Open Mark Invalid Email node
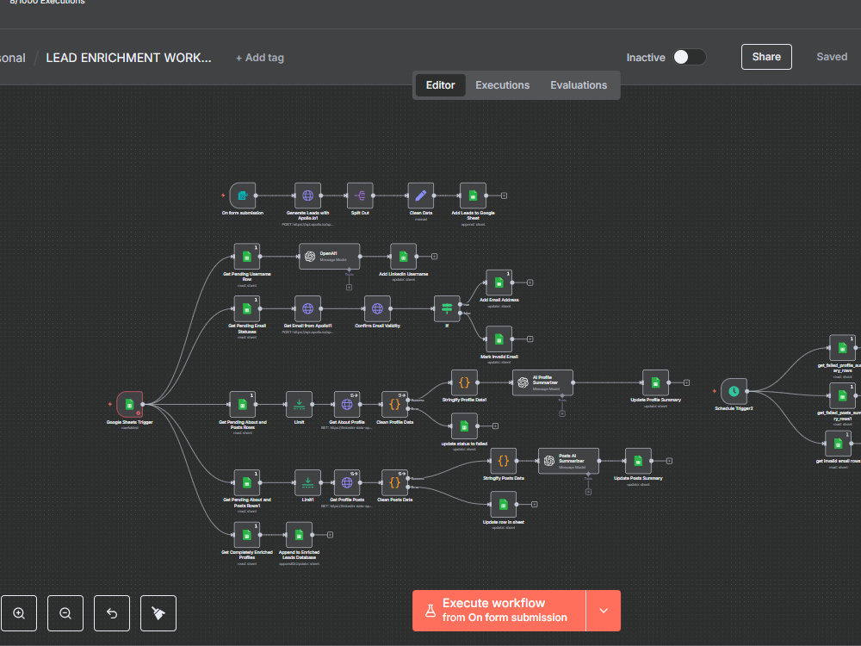 click(x=499, y=339)
